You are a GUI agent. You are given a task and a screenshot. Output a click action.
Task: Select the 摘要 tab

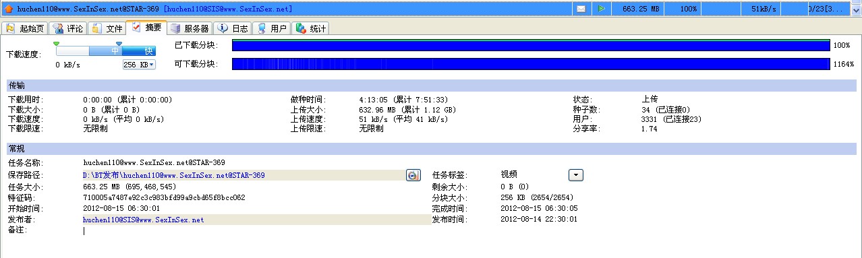point(146,28)
